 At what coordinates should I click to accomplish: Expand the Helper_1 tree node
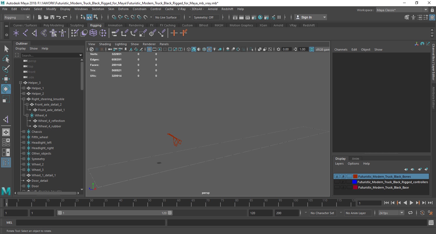pyautogui.click(x=24, y=88)
